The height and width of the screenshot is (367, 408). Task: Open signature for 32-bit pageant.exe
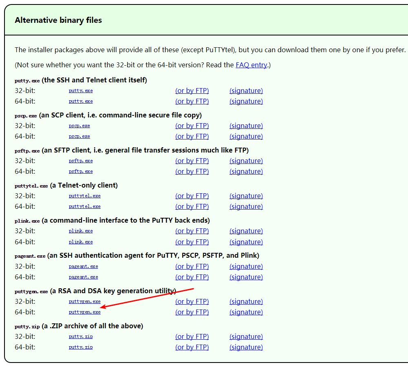[x=246, y=267]
